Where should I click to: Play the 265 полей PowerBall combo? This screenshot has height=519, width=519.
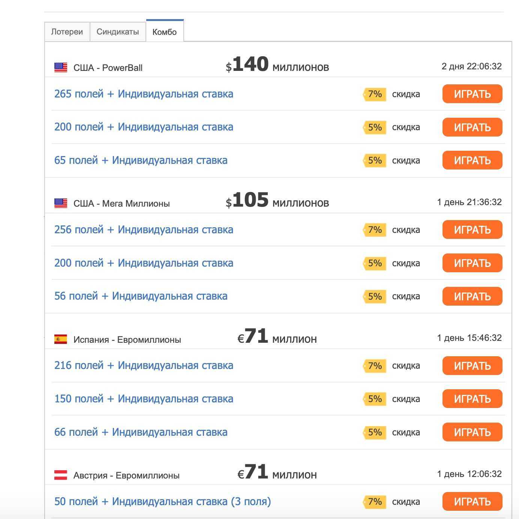[472, 94]
